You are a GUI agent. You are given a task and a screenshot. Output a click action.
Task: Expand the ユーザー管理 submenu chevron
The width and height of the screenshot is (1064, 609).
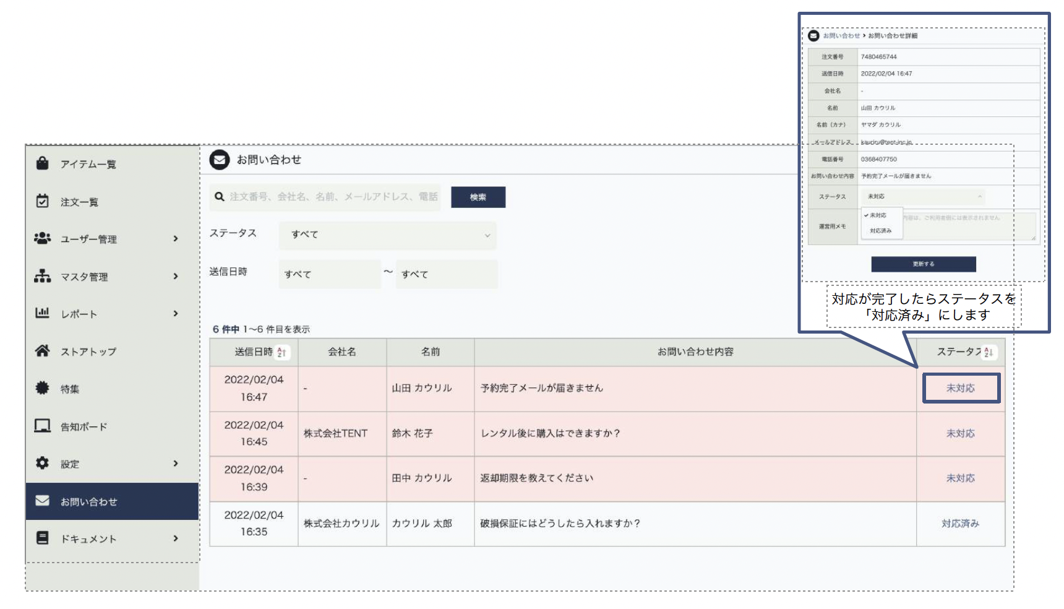pyautogui.click(x=176, y=239)
